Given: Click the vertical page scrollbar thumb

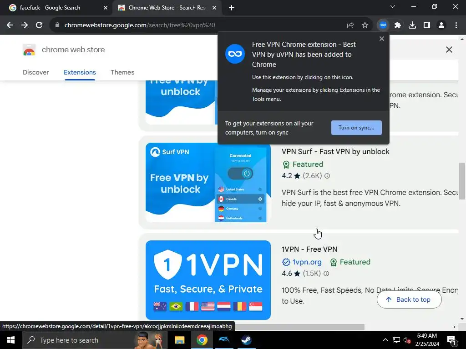Looking at the screenshot, I should click(x=461, y=181).
